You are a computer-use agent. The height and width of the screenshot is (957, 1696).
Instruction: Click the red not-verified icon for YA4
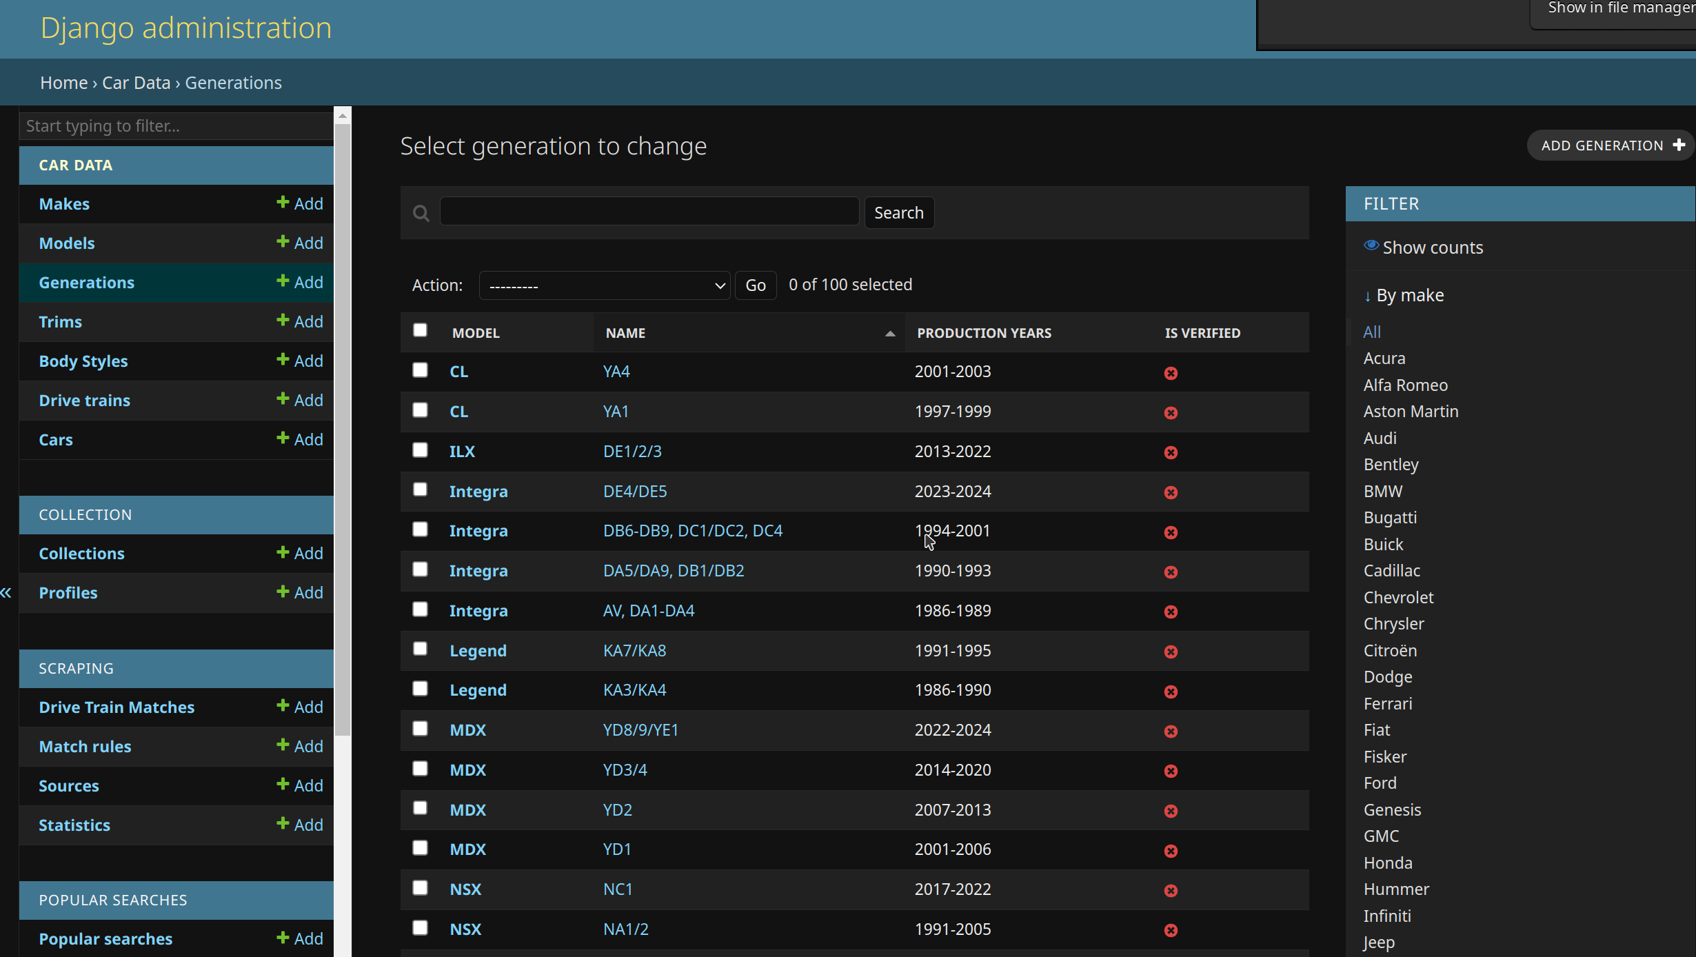click(1171, 373)
